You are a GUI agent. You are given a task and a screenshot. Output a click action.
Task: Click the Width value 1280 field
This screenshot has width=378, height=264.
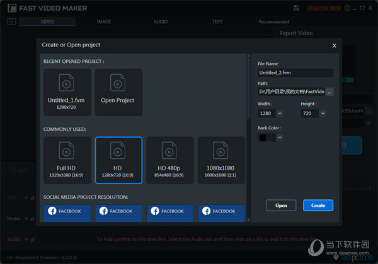266,113
